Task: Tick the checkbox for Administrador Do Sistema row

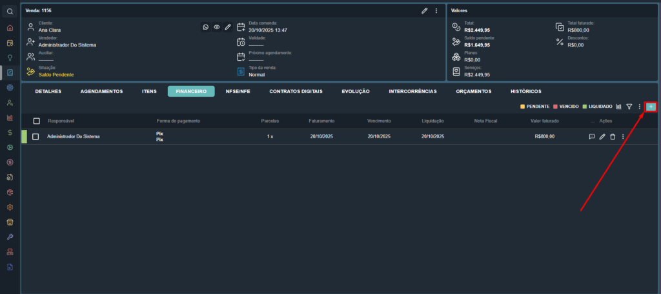Action: [36, 136]
